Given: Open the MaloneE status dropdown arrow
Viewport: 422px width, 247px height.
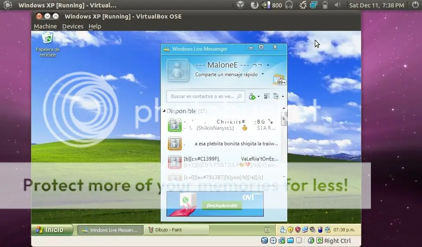Looking at the screenshot, I should pos(268,65).
